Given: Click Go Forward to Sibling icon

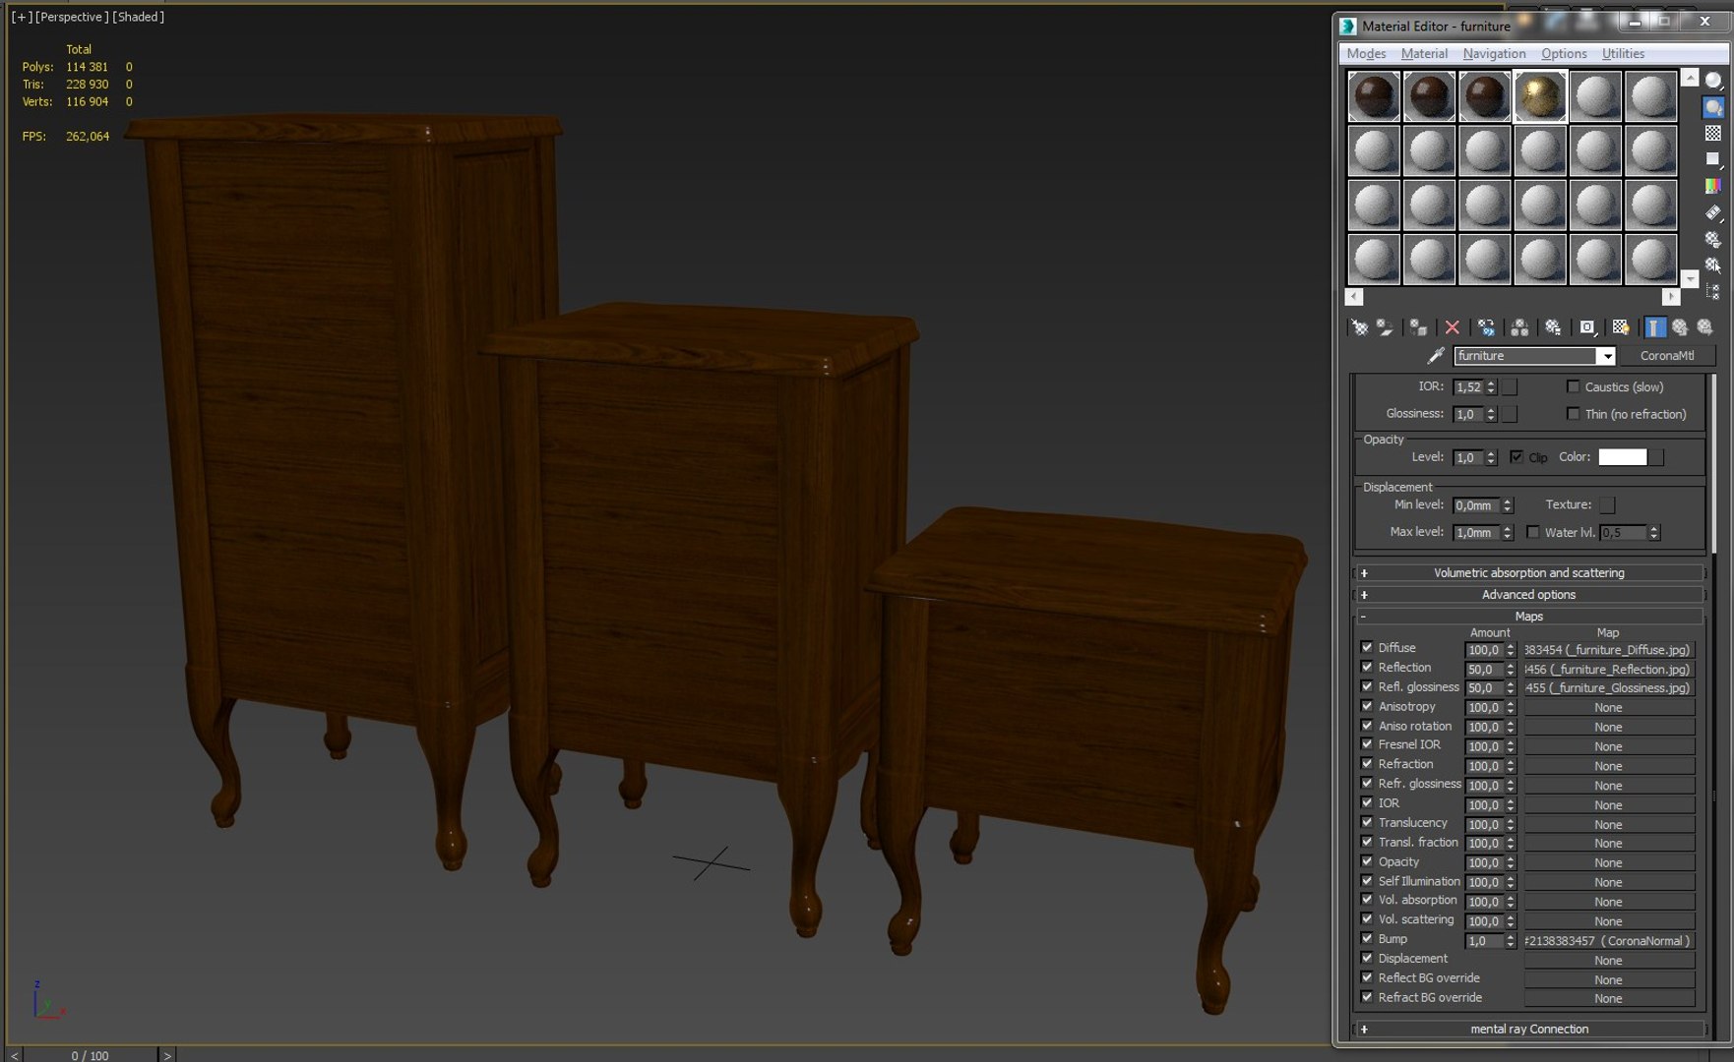Looking at the screenshot, I should coord(1704,327).
